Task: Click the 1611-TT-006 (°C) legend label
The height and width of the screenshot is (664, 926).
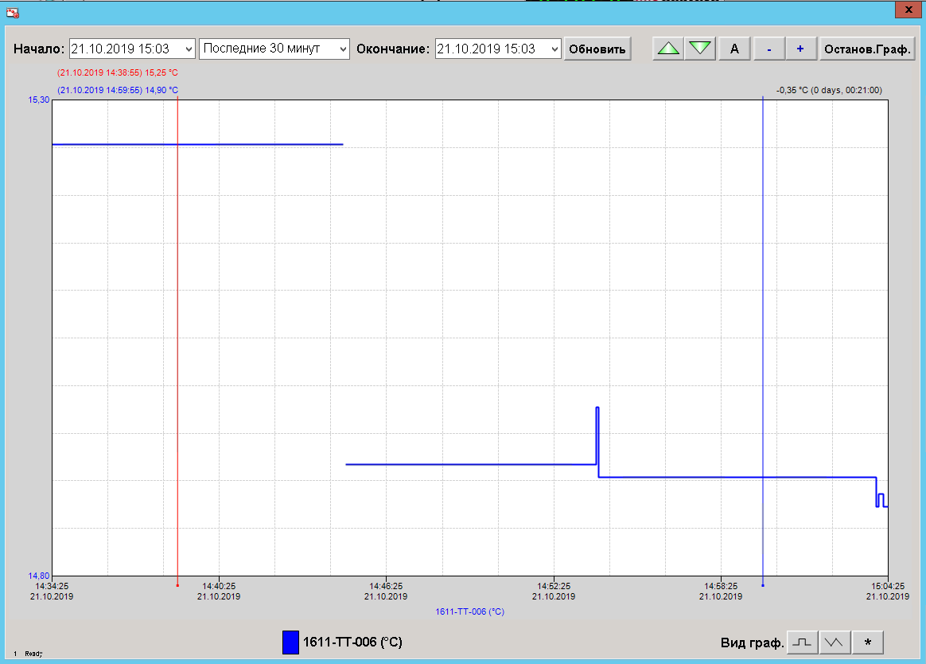Action: (352, 642)
